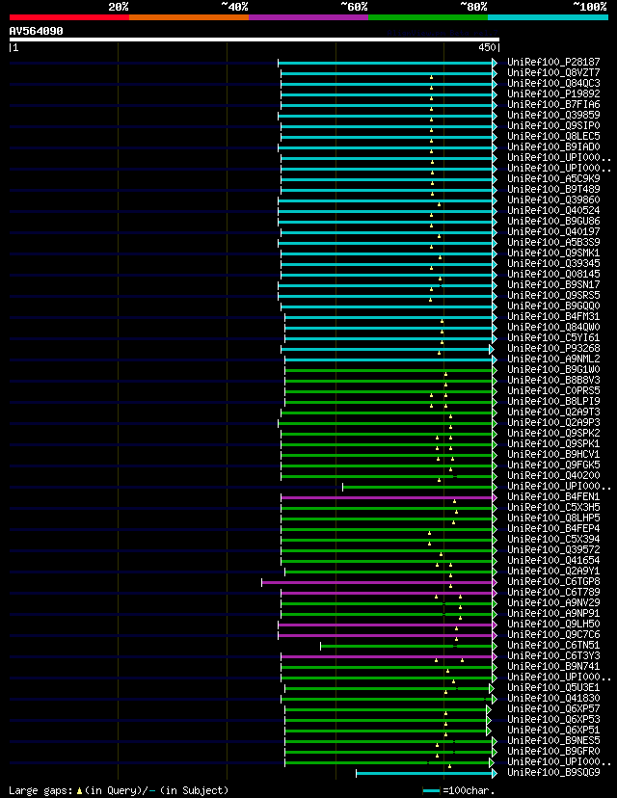Click label UniRef100_Q9SIP0
Screen dimensions: 617x798
(x=553, y=125)
